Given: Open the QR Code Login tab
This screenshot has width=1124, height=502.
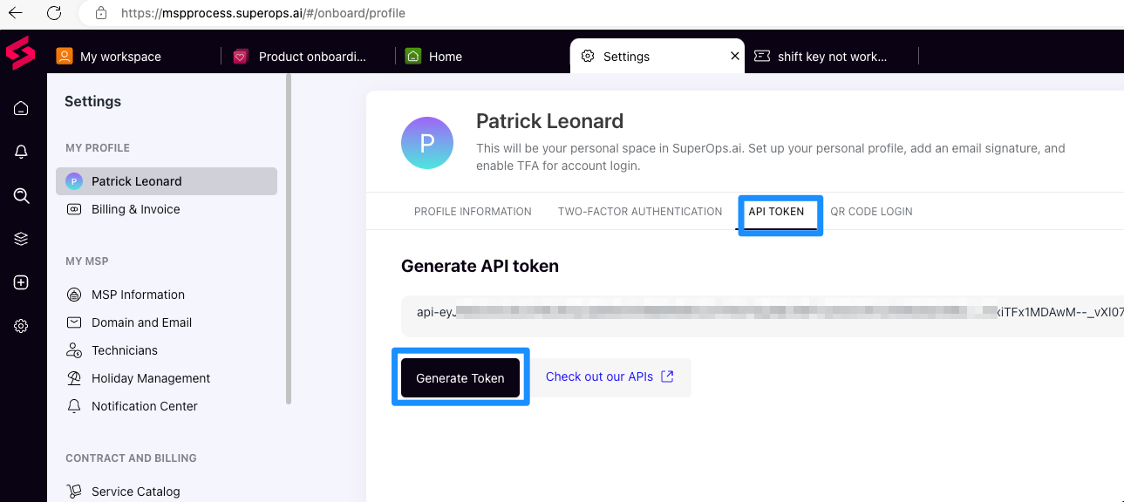Looking at the screenshot, I should (x=871, y=212).
